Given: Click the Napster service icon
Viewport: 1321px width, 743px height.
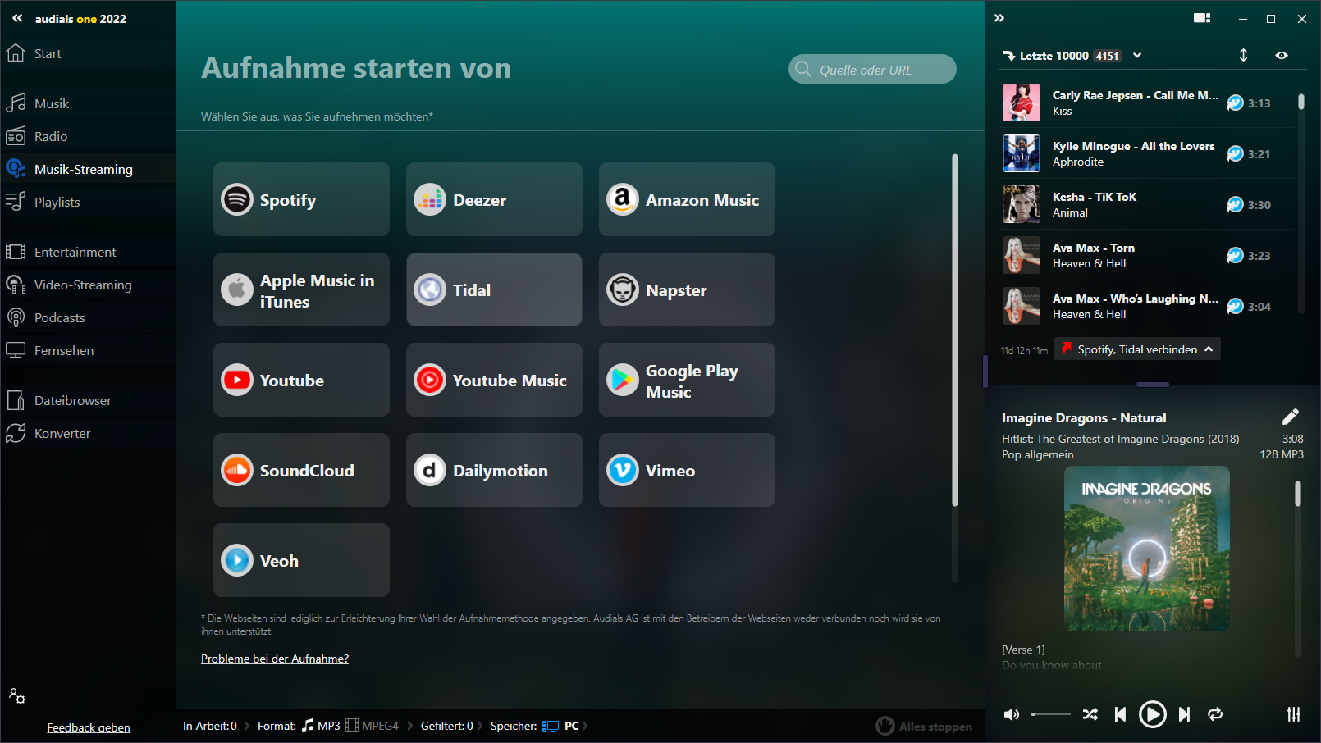Looking at the screenshot, I should tap(623, 289).
